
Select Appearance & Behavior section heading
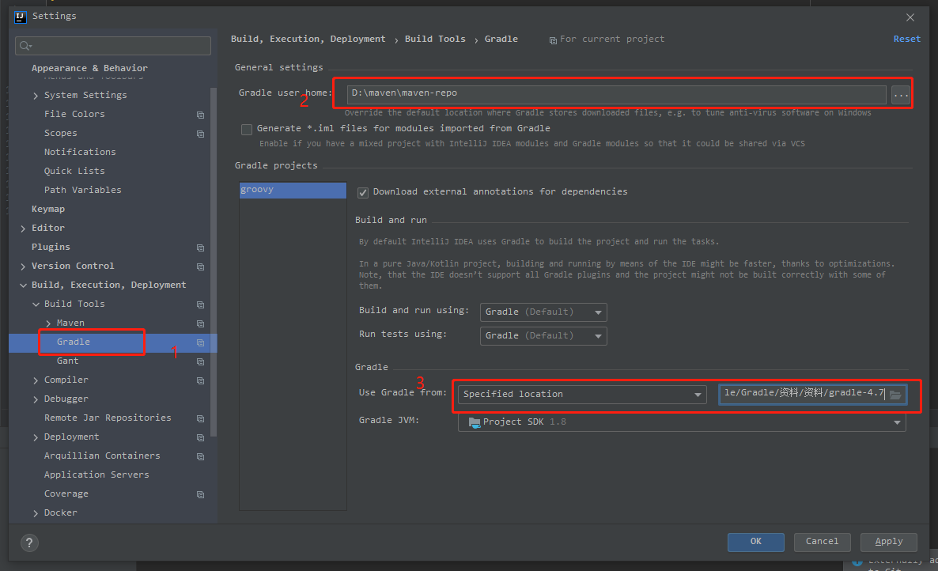click(x=89, y=68)
